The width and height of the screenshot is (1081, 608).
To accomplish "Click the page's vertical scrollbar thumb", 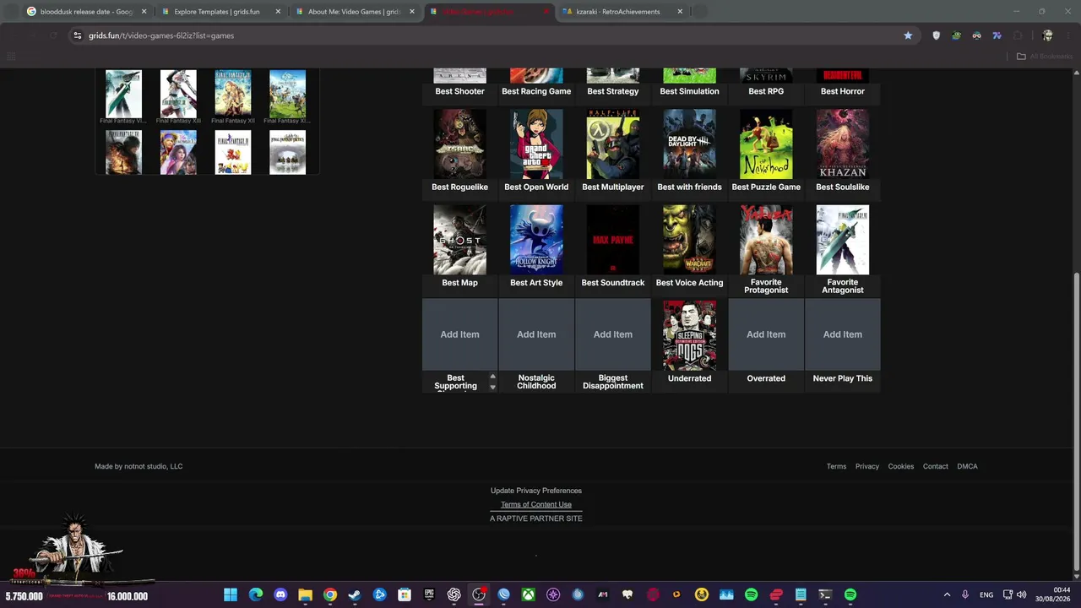I will [1076, 424].
